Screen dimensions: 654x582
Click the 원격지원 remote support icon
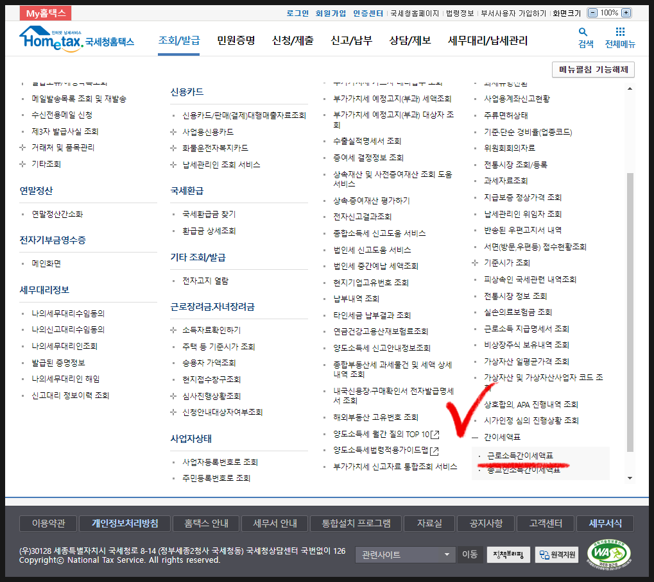[x=556, y=554]
